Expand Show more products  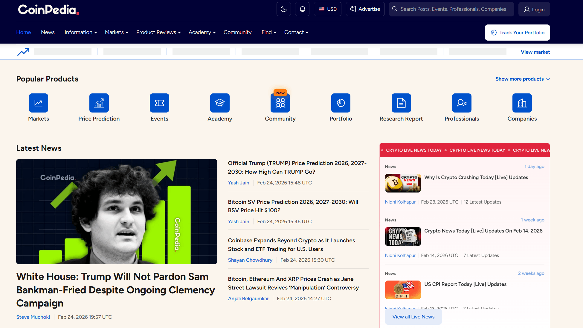point(522,79)
